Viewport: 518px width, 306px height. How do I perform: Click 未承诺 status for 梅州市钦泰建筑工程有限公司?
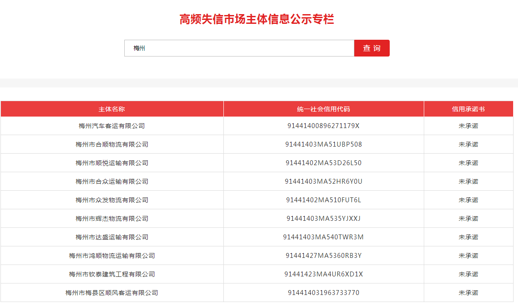[468, 274]
